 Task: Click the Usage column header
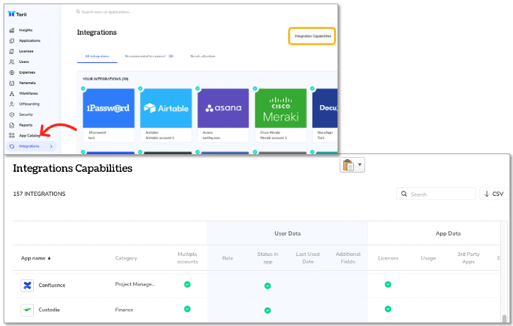click(428, 258)
